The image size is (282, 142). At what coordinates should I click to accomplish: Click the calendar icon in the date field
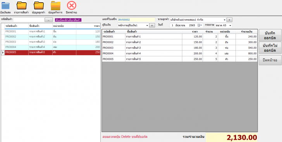[x=199, y=25]
